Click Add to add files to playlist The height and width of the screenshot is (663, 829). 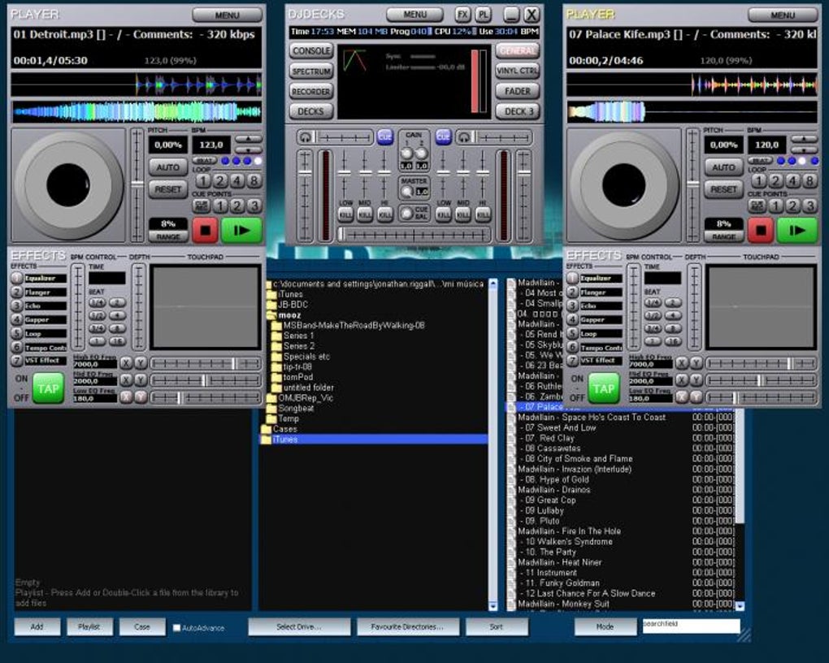36,626
